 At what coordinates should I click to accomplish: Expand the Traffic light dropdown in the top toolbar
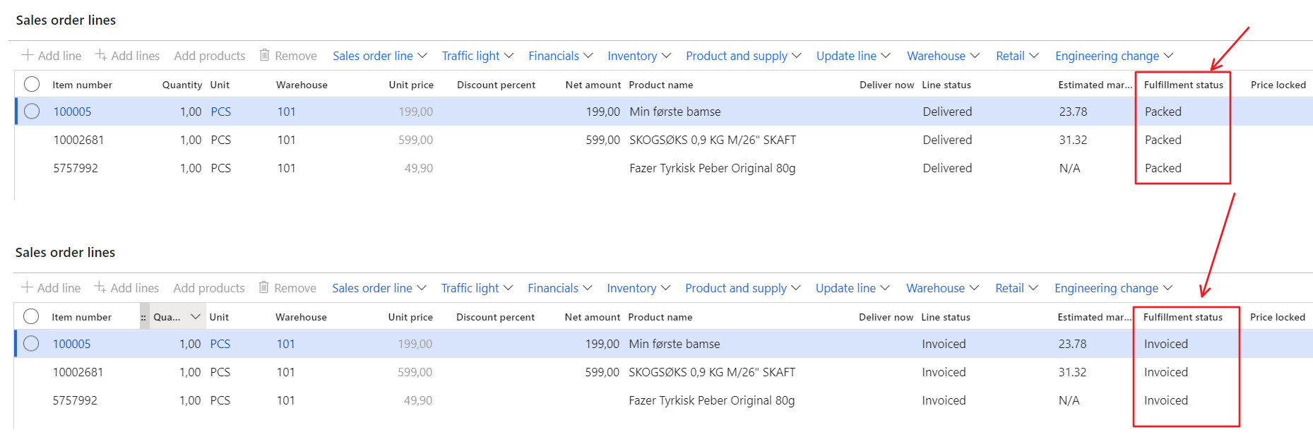(477, 56)
